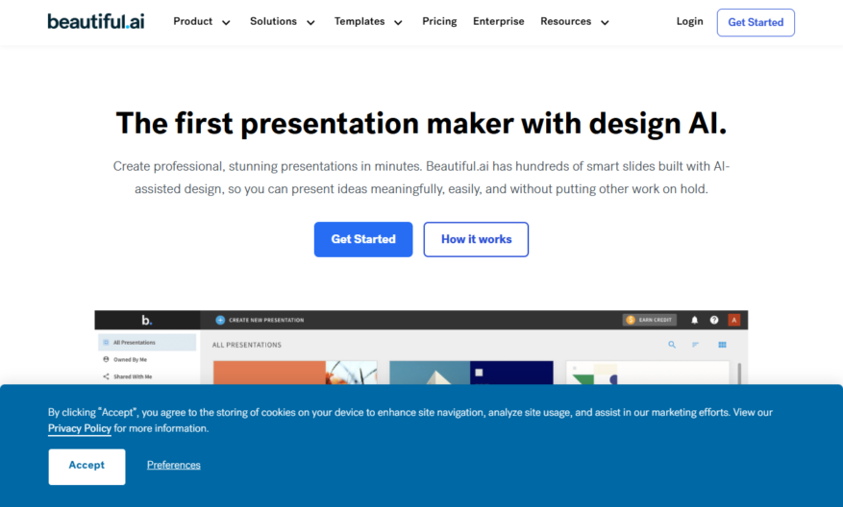Click the ALL PRESENTATIONS heading
Image resolution: width=843 pixels, height=507 pixels.
pos(247,345)
